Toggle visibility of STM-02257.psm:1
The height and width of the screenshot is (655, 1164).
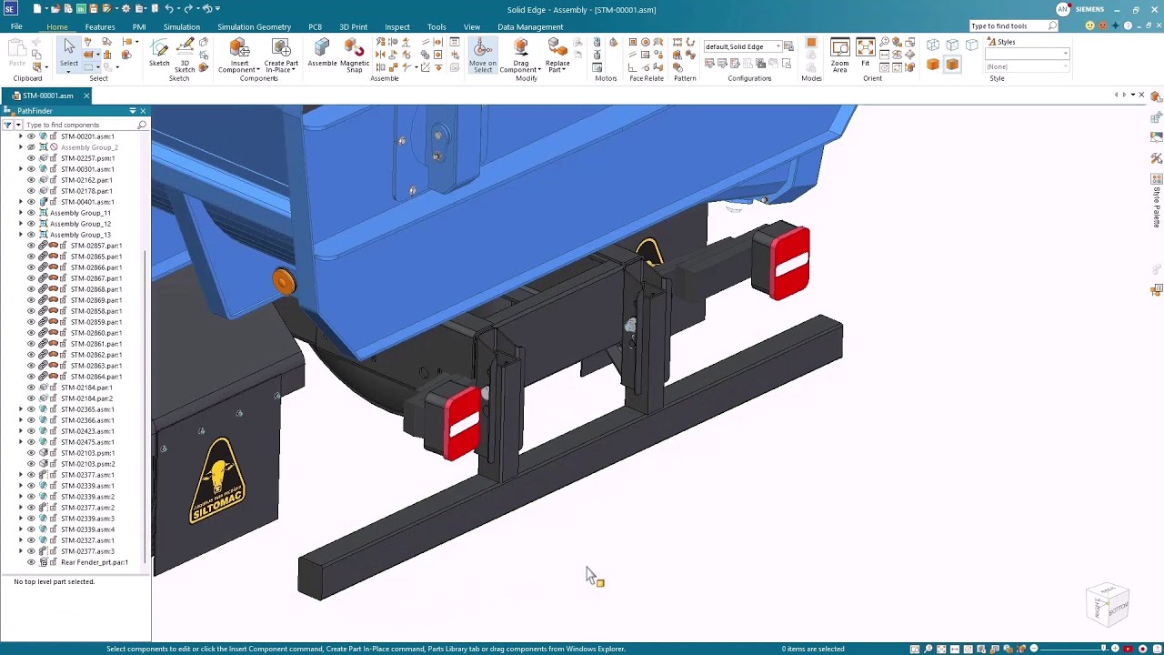click(x=31, y=158)
